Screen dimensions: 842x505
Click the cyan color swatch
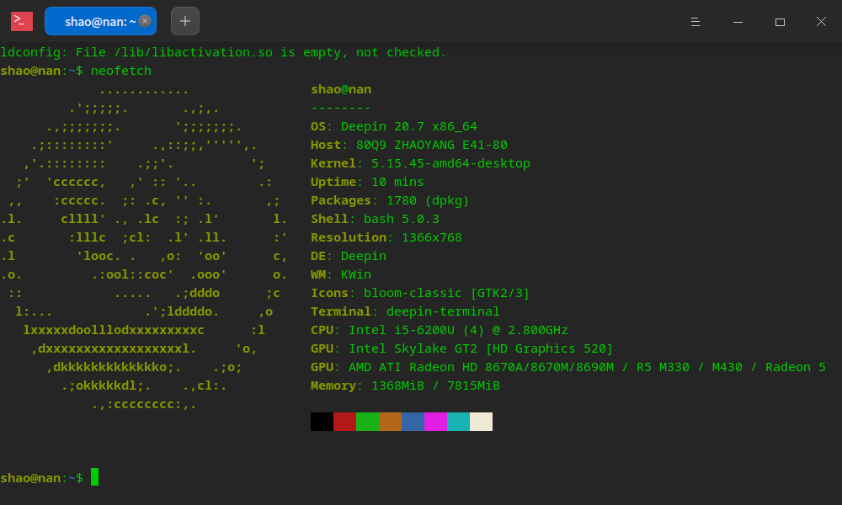click(458, 421)
